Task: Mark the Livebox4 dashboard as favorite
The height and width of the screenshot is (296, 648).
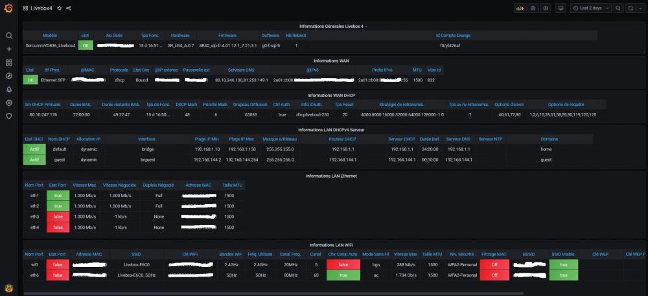Action: tap(59, 8)
